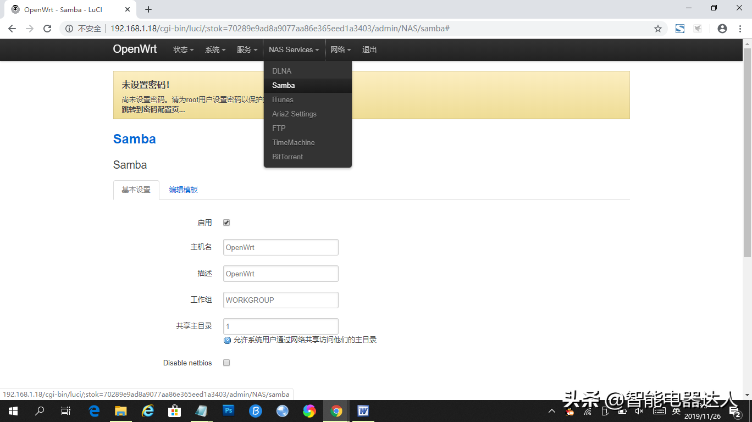Switch to the 编辑模板 tab
Viewport: 752px width, 422px height.
point(183,190)
